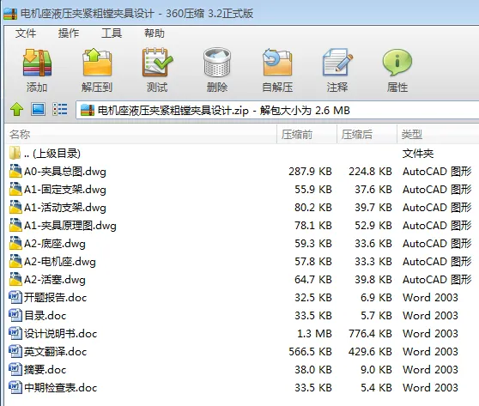Select file name A1-固定支架.dwg
Viewport: 479px width, 406px height.
pos(65,190)
